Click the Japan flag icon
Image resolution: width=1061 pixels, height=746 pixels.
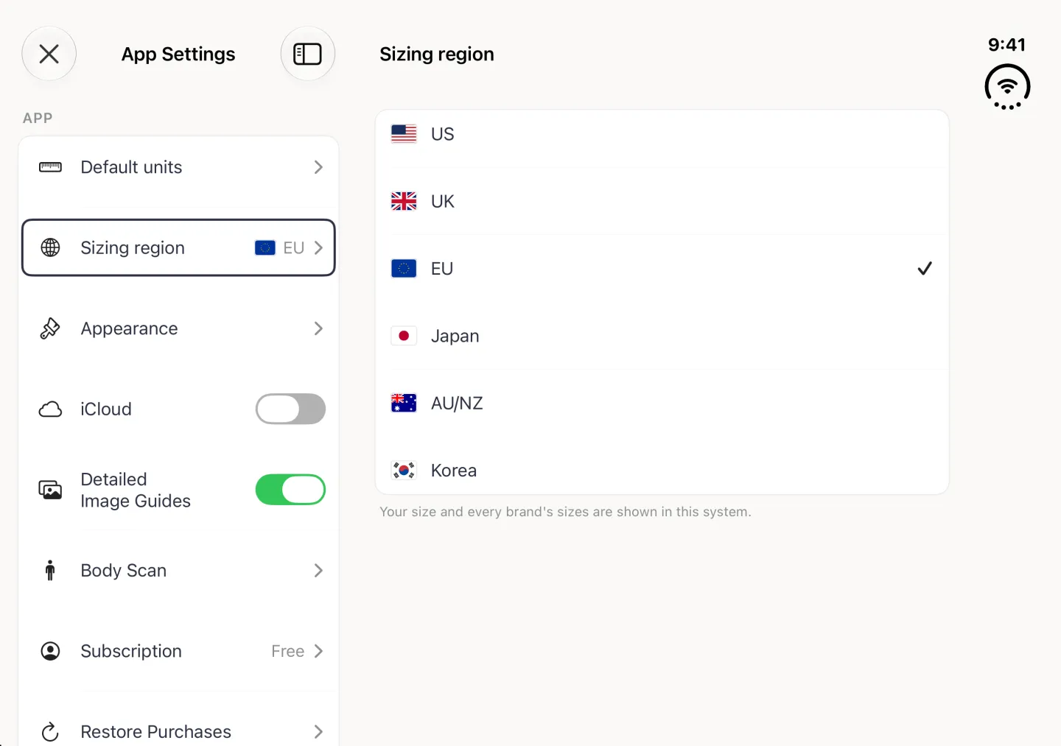(404, 336)
